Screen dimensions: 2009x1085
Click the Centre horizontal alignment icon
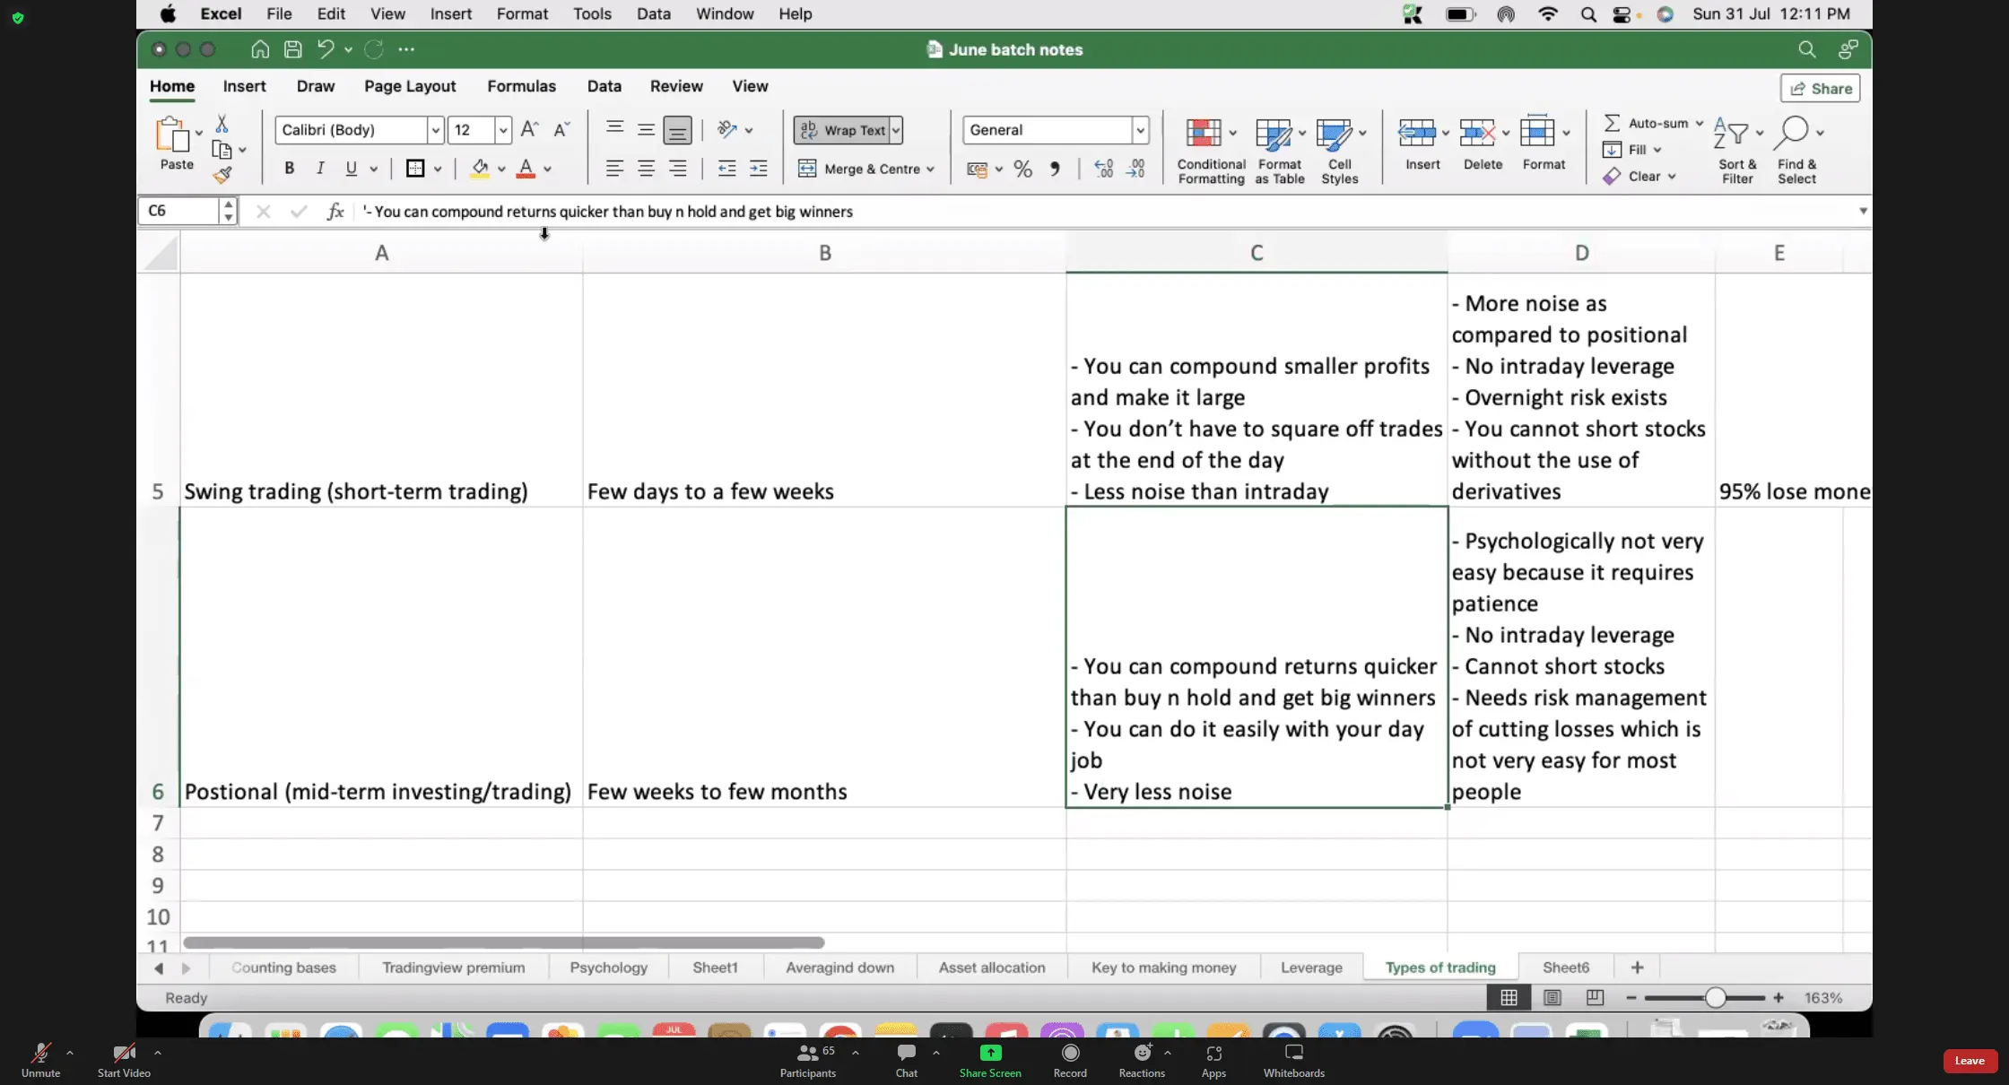pos(646,169)
